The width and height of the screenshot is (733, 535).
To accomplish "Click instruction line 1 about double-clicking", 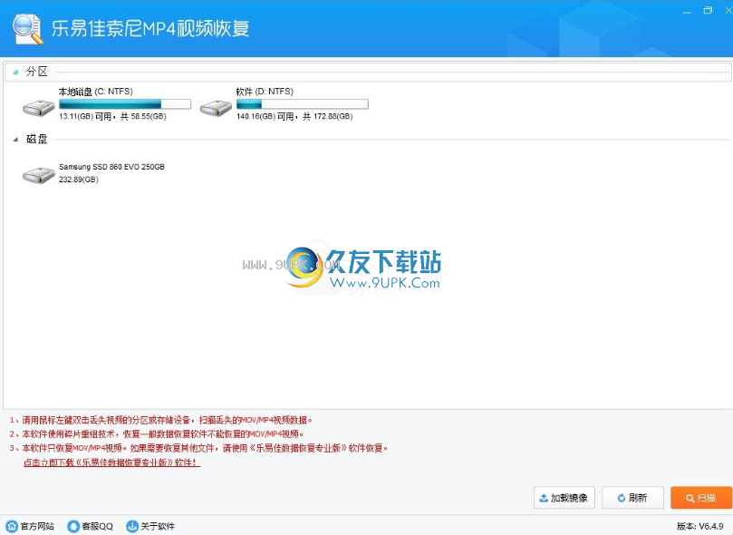I will pyautogui.click(x=160, y=420).
